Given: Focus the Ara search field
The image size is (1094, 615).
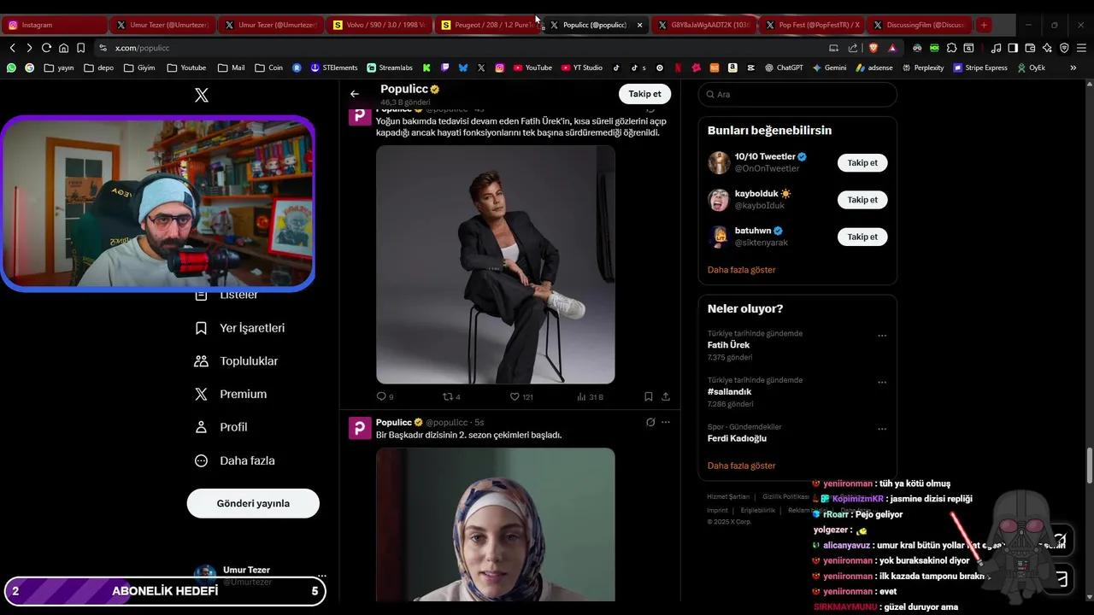Looking at the screenshot, I should pos(797,95).
